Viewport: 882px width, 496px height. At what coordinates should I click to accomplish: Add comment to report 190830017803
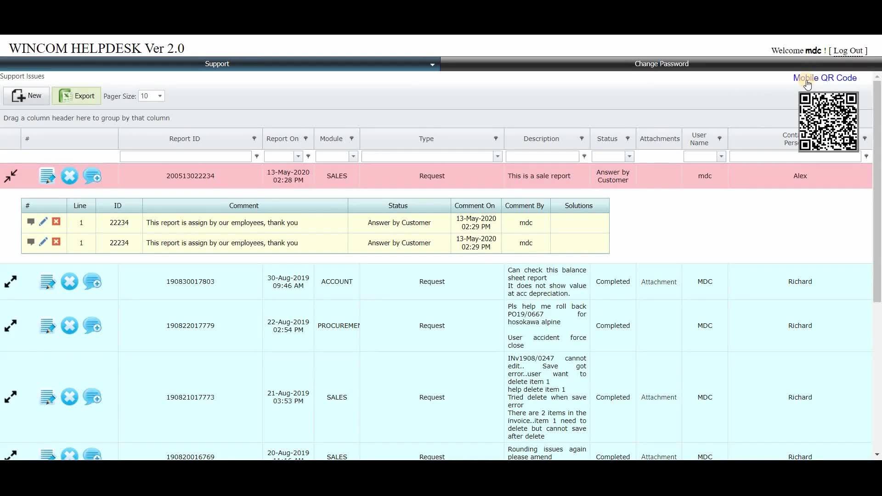pyautogui.click(x=92, y=282)
